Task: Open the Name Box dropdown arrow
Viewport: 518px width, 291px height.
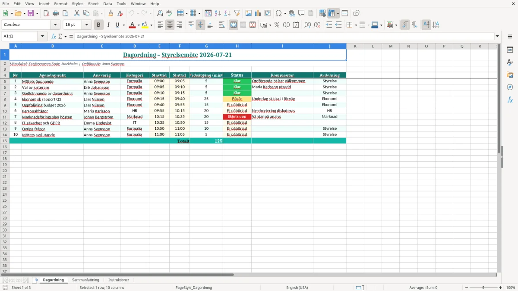Action: point(43,37)
